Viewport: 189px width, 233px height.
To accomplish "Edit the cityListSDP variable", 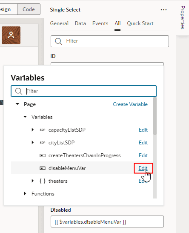I will click(x=143, y=143).
